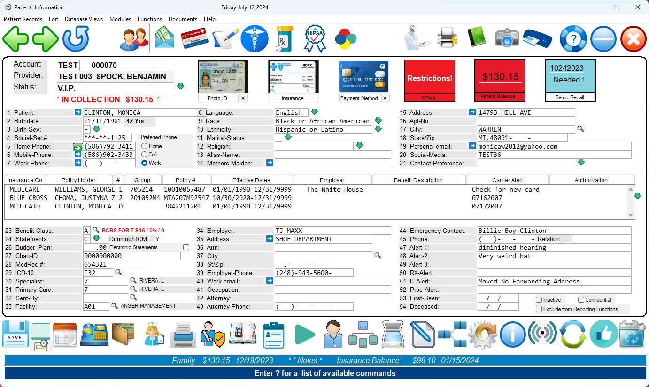Click the thumbs up icon
Image resolution: width=649 pixels, height=387 pixels.
pyautogui.click(x=603, y=334)
